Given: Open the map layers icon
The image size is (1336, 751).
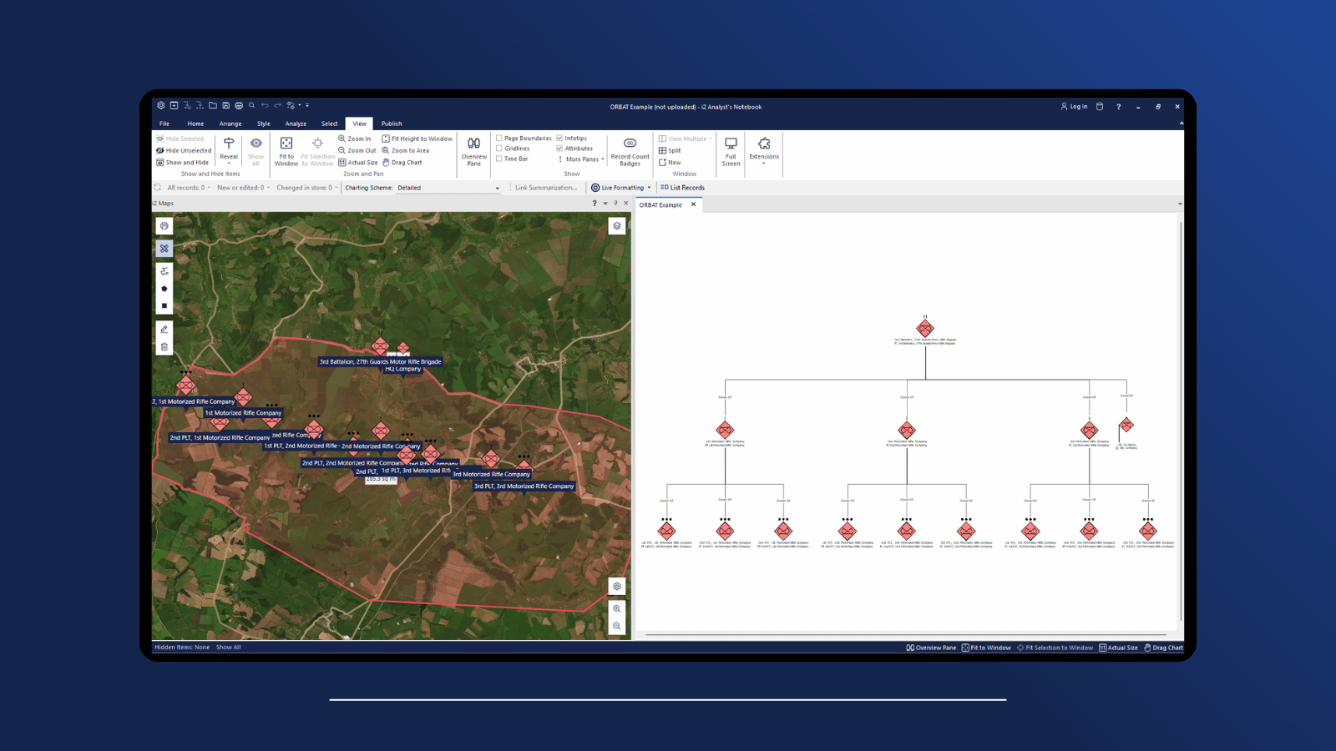Looking at the screenshot, I should point(617,226).
